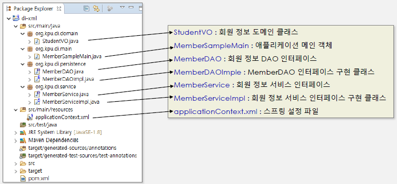397x184 pixels.
Task: Click the target folder icon
Action: pos(23,171)
